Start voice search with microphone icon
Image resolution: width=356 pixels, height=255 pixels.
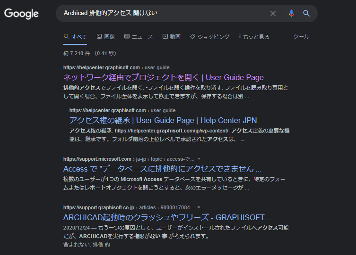tap(291, 14)
